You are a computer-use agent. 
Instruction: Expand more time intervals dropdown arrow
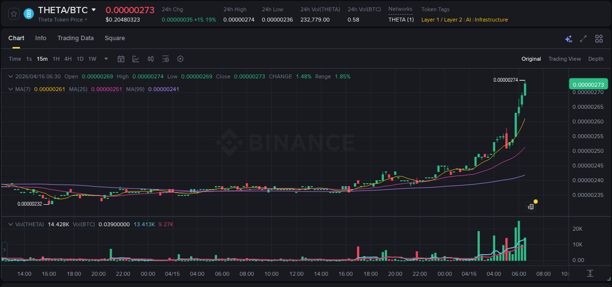point(106,59)
